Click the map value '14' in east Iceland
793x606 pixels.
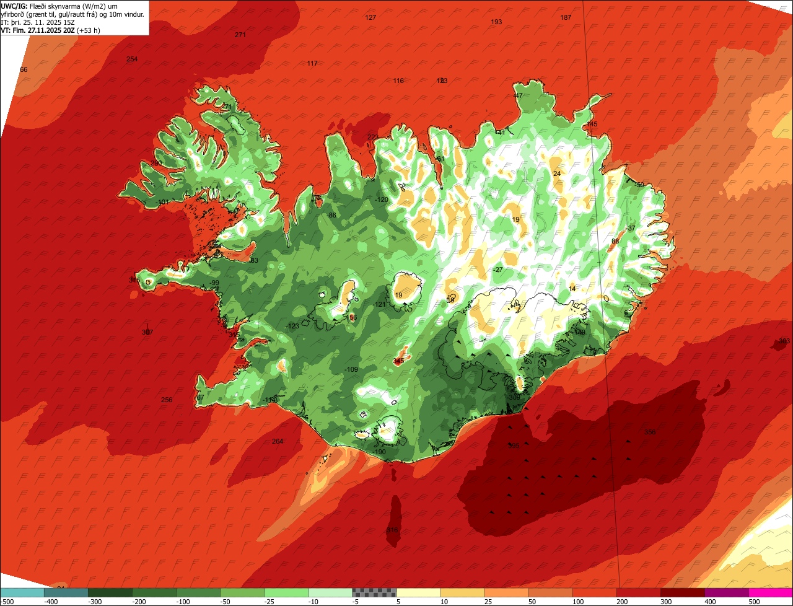[572, 289]
